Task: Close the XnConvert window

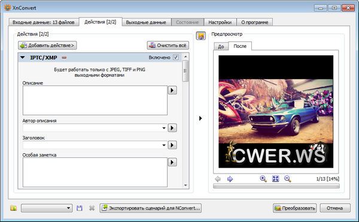Action: pyautogui.click(x=348, y=8)
